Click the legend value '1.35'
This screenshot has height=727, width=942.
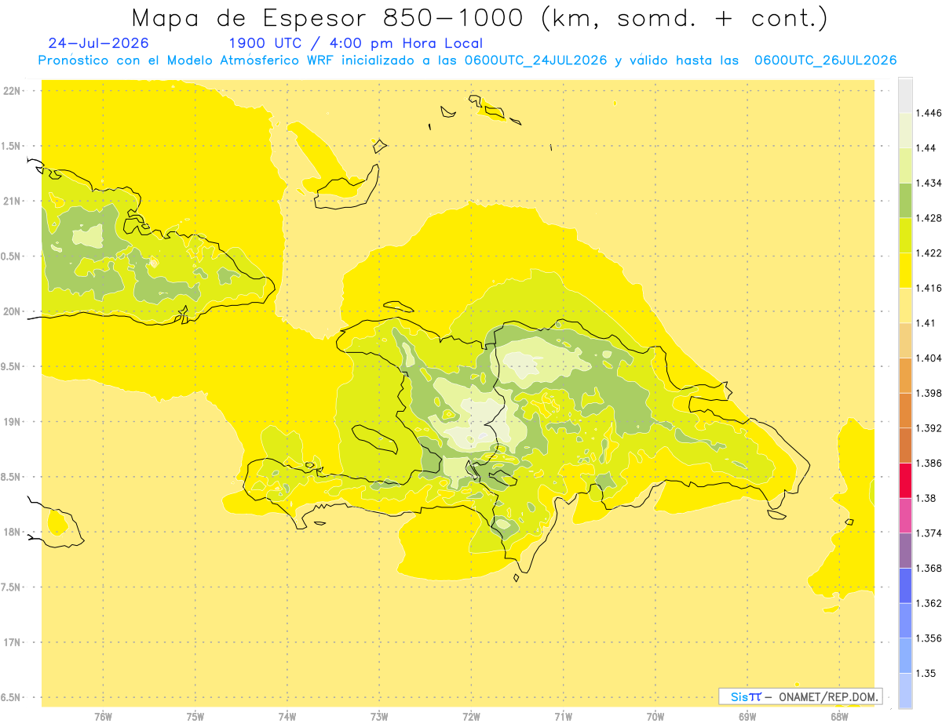pos(927,673)
